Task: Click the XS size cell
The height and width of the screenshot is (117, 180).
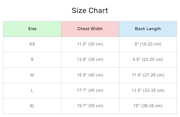Action: (x=32, y=44)
